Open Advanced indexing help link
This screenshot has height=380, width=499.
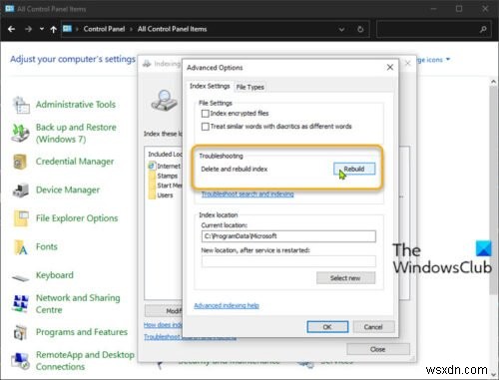click(x=227, y=305)
